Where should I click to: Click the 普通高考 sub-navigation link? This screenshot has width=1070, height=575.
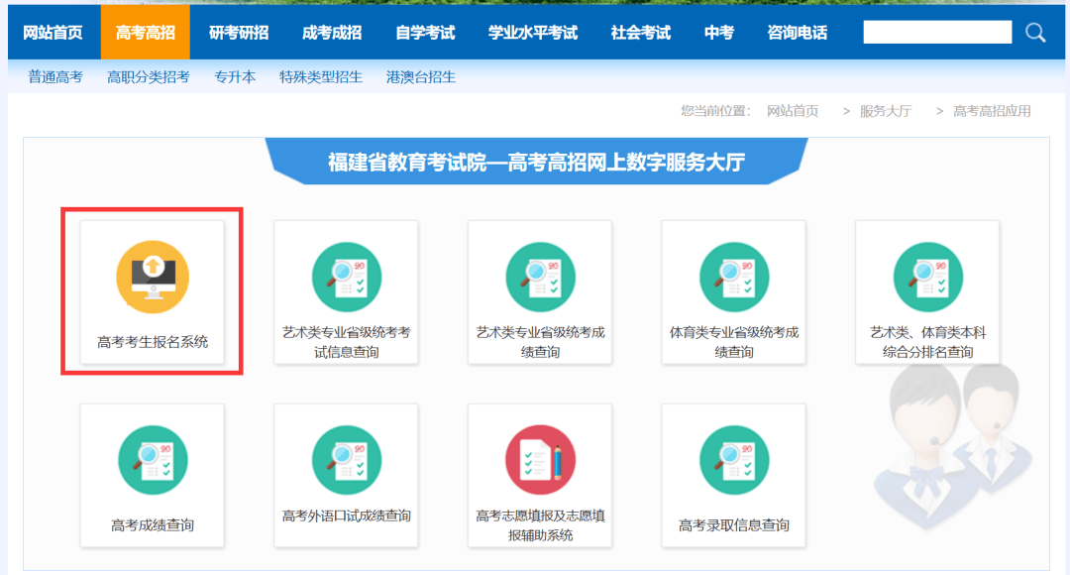click(x=55, y=76)
